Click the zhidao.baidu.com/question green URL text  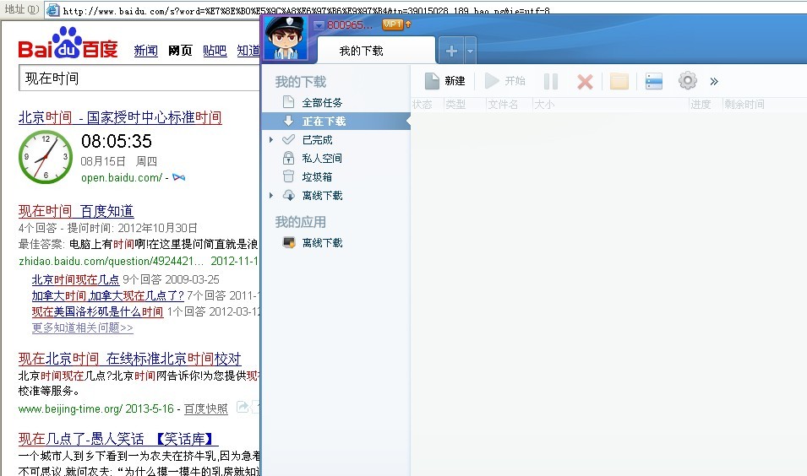pos(112,261)
